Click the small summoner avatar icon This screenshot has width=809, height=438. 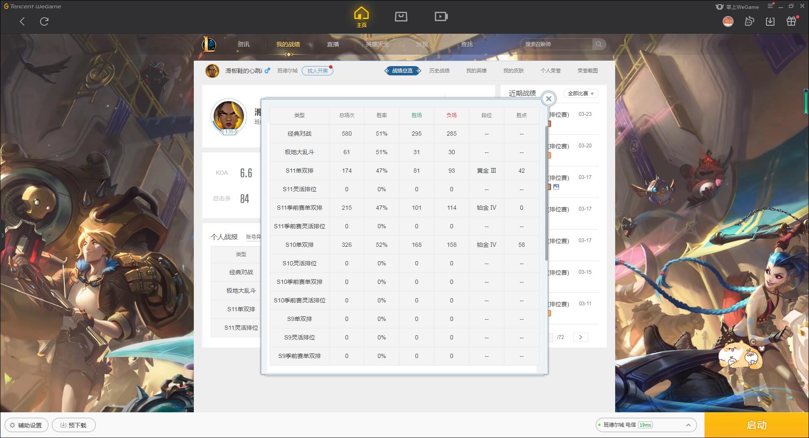212,71
